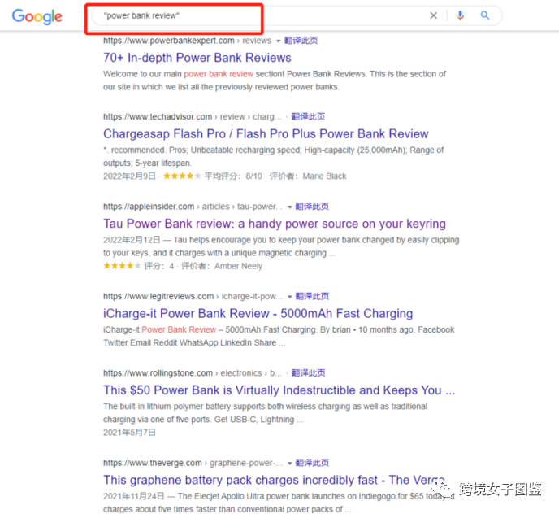The height and width of the screenshot is (514, 559).
Task: Open "70+ In-depth Power Bank Reviews" result
Action: tap(197, 58)
